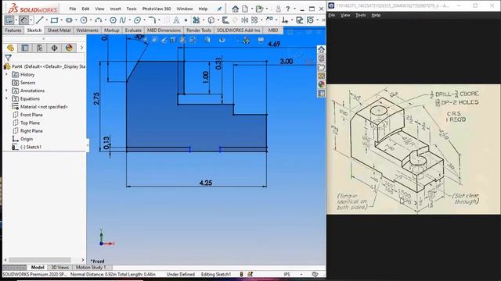
Task: Expand the Annotations tree node
Action: pyautogui.click(x=6, y=91)
